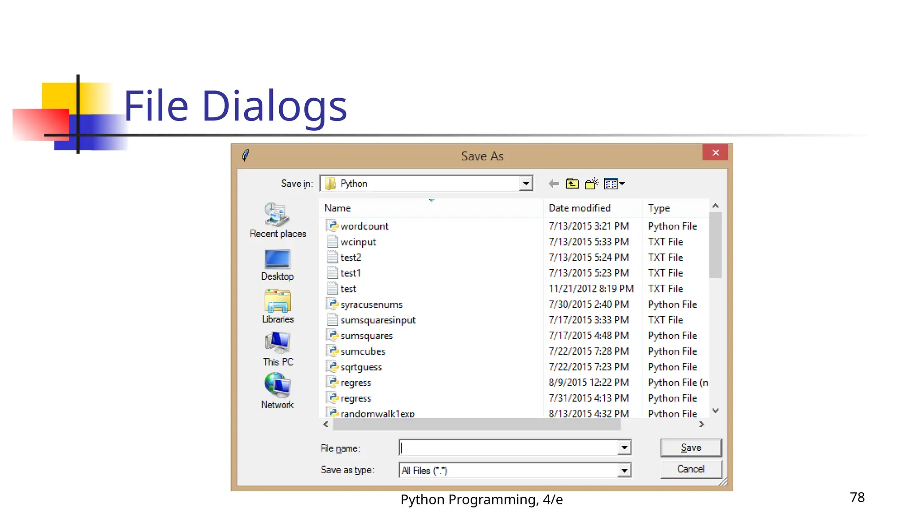This screenshot has width=918, height=516.
Task: Go up one folder level icon
Action: [x=572, y=184]
